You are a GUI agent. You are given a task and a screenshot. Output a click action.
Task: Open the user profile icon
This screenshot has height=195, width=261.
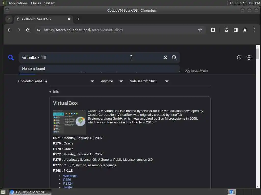[x=245, y=30]
